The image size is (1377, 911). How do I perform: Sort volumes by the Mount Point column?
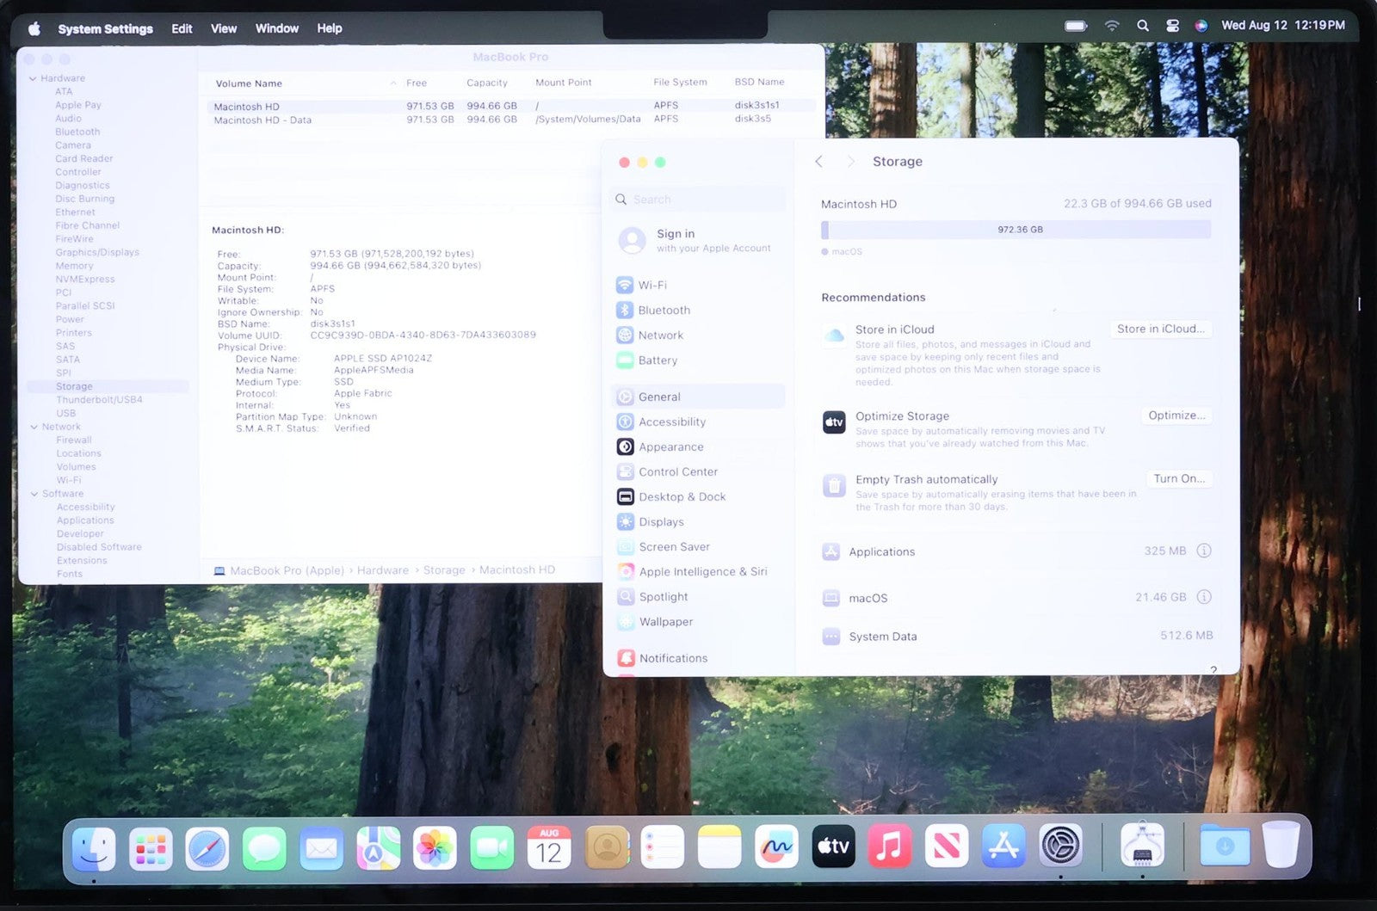(x=563, y=83)
